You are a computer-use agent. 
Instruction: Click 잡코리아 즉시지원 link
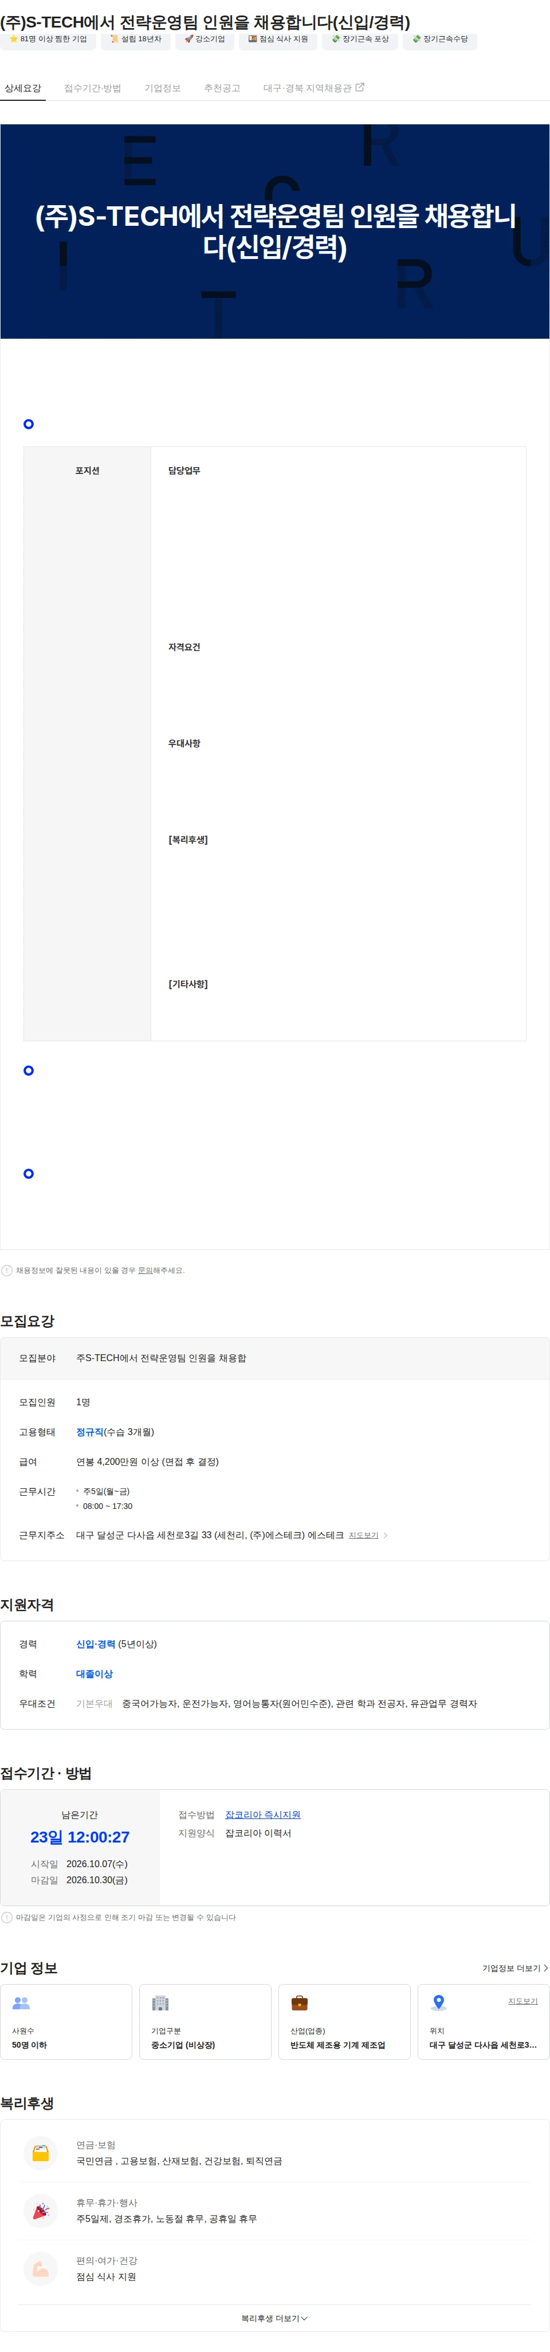pos(263,1814)
